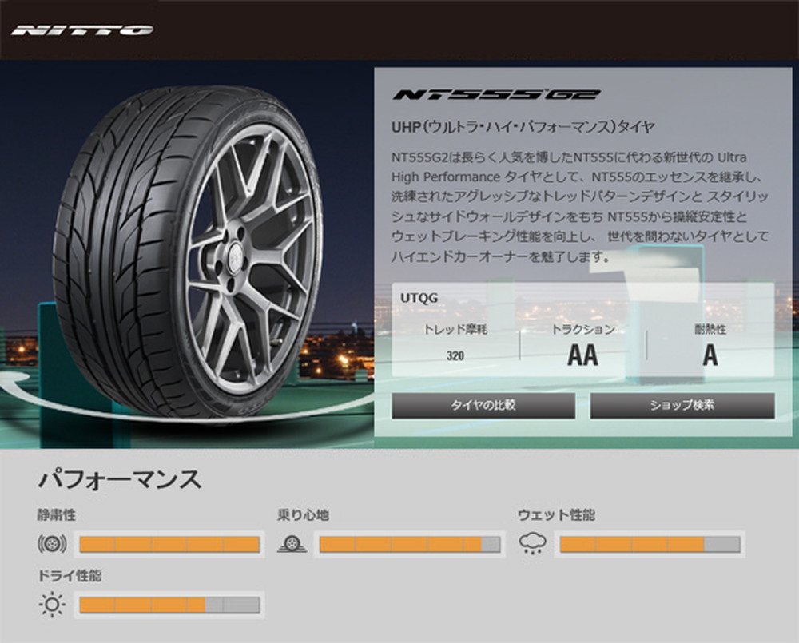The height and width of the screenshot is (643, 799).
Task: Adjust the 乗り心地 rating bar
Action: (407, 544)
